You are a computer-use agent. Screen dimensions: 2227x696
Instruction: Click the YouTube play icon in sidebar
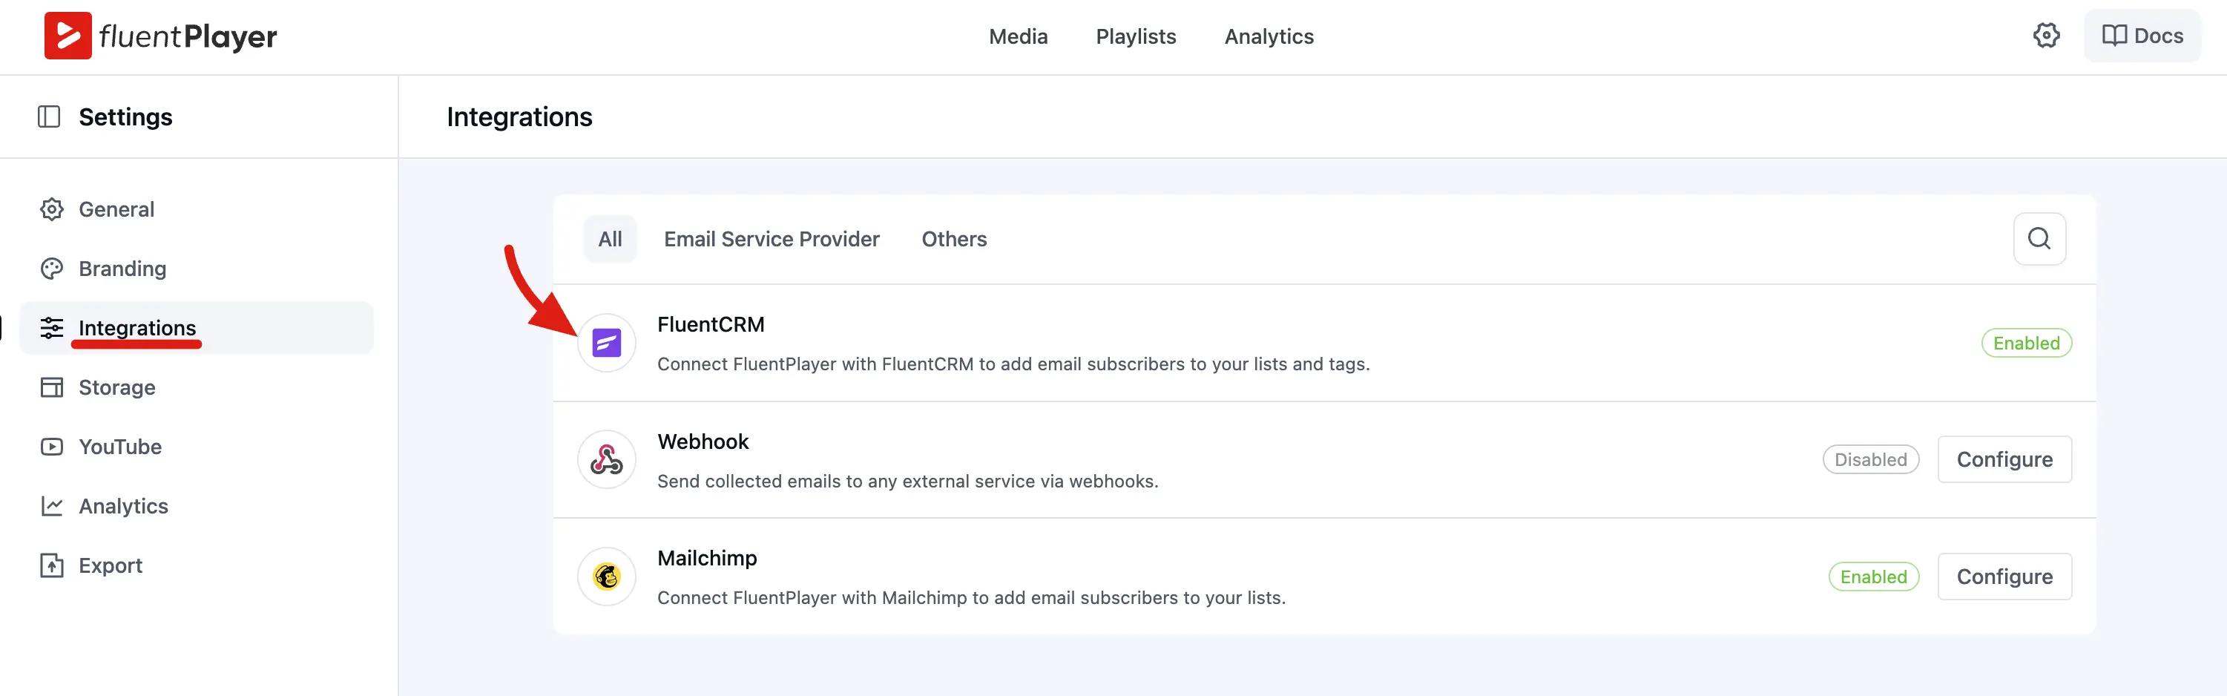tap(52, 447)
